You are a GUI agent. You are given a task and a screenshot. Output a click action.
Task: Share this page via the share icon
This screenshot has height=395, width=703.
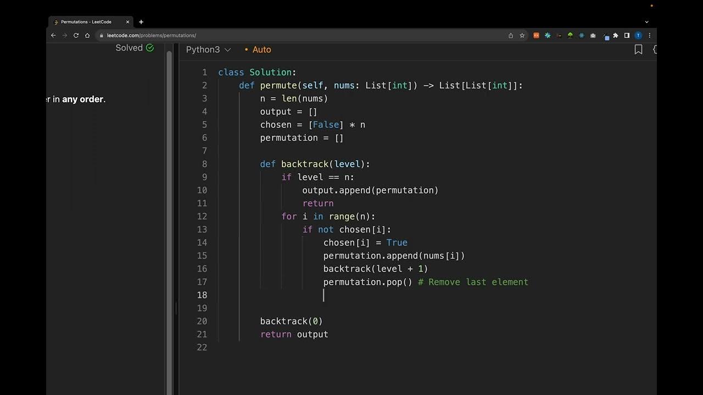point(511,35)
